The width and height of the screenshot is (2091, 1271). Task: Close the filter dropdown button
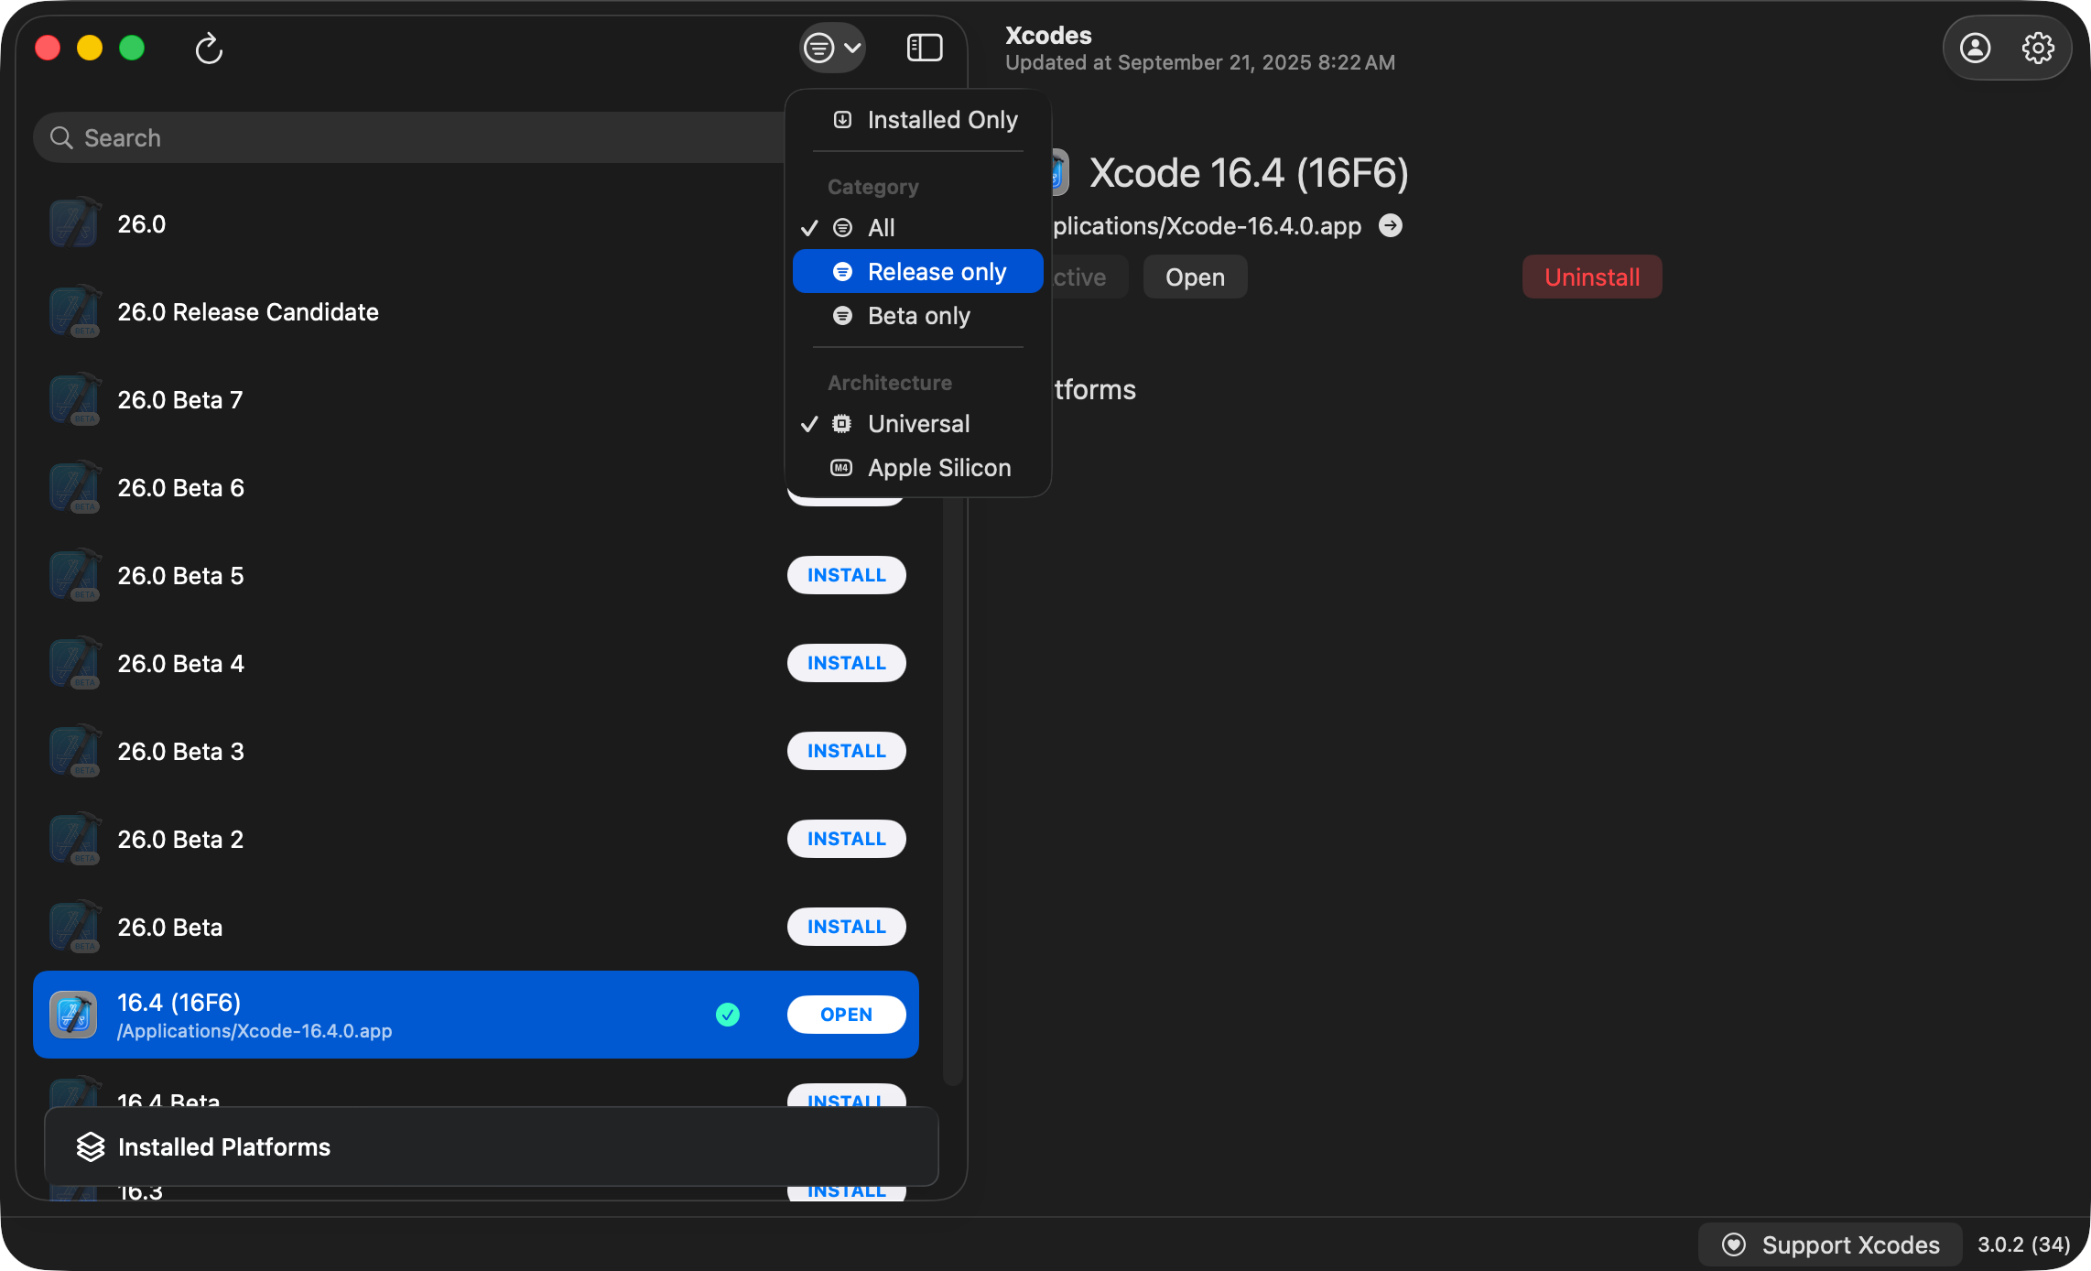click(x=831, y=48)
